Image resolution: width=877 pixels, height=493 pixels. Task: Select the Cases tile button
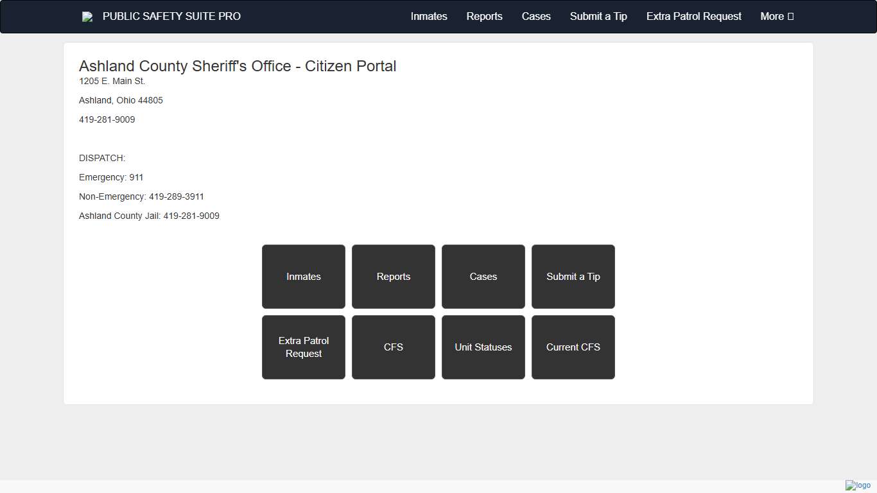coord(483,277)
